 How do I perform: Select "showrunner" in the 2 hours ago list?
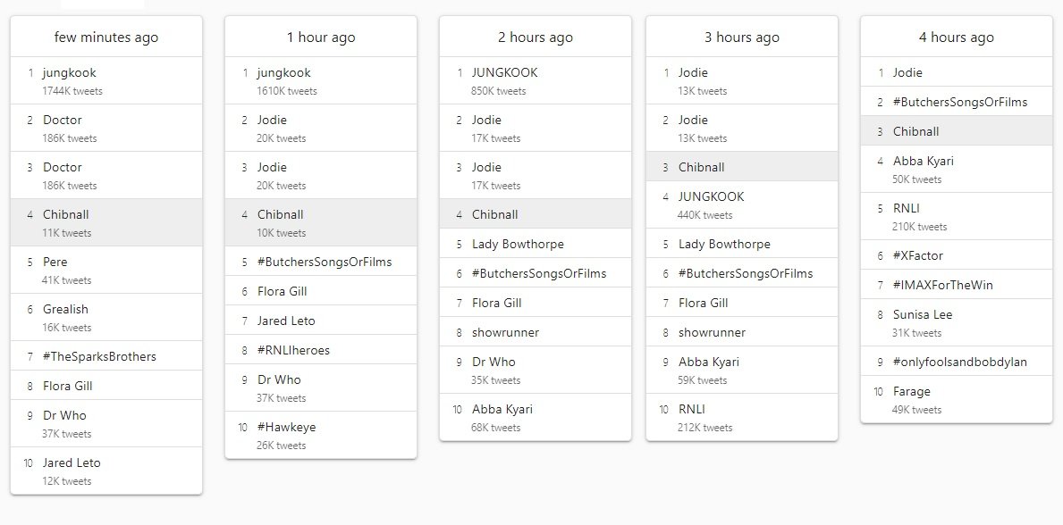pyautogui.click(x=505, y=332)
